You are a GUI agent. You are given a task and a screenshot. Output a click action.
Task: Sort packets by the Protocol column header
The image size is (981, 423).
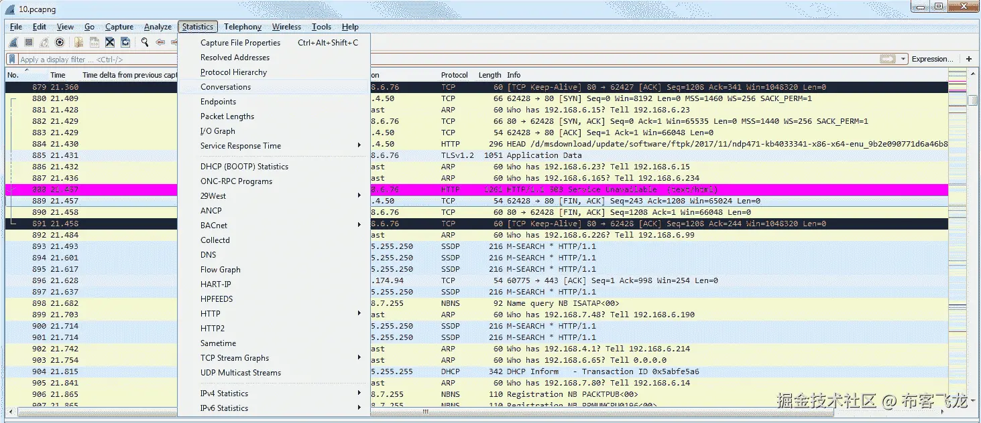tap(455, 75)
